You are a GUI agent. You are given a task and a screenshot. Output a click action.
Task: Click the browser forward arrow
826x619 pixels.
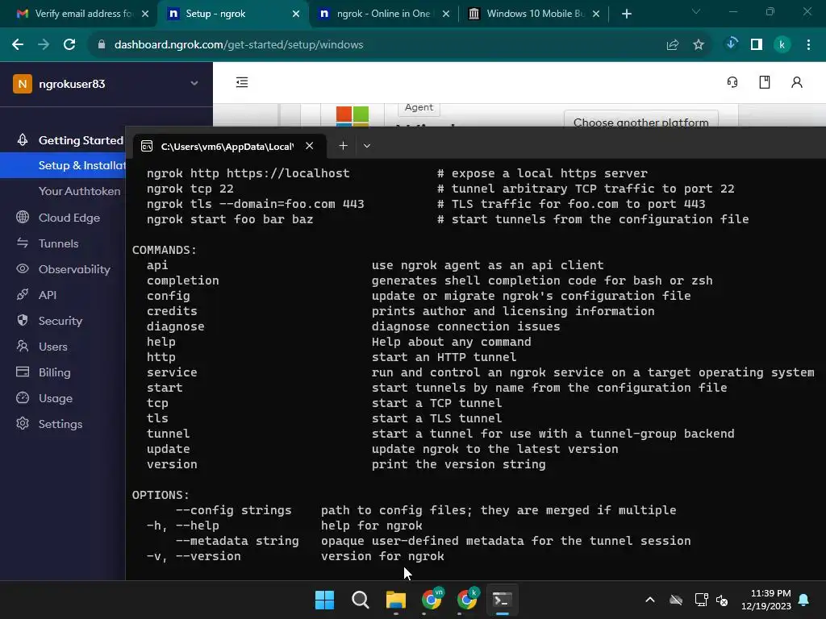pyautogui.click(x=44, y=45)
